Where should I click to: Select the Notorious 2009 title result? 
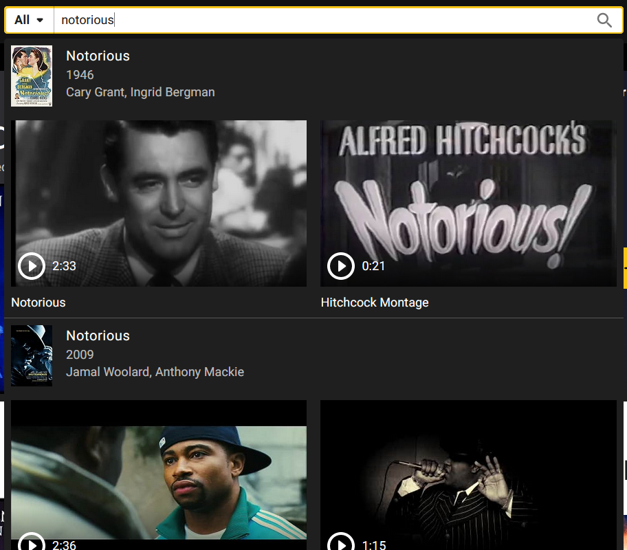tap(98, 335)
